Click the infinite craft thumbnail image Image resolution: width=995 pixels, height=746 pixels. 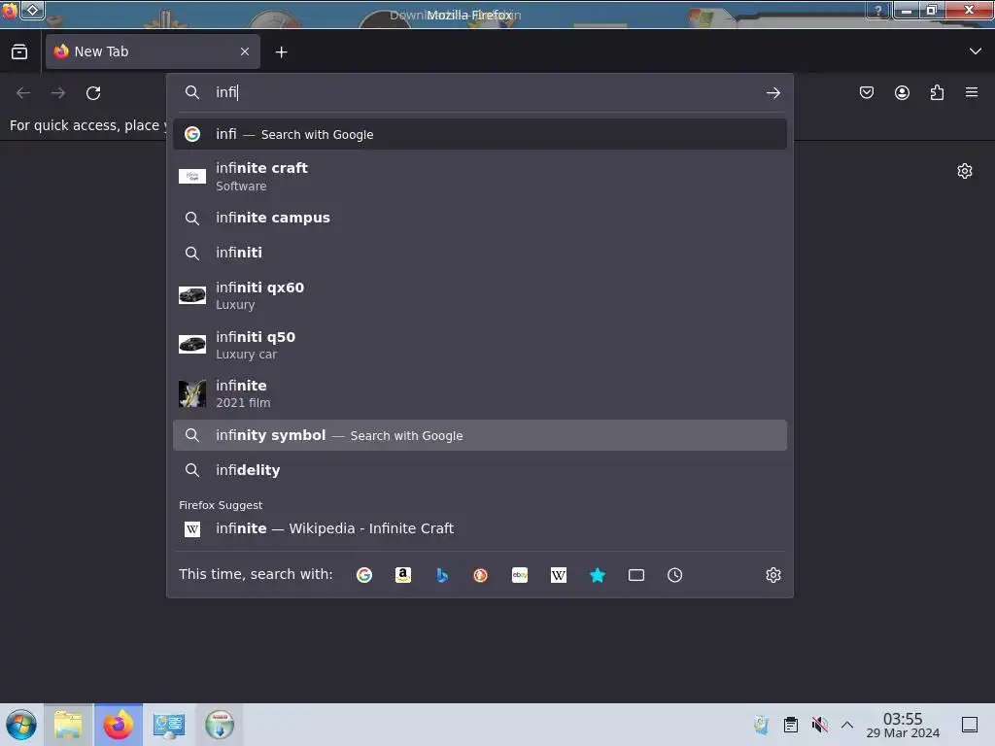tap(192, 177)
